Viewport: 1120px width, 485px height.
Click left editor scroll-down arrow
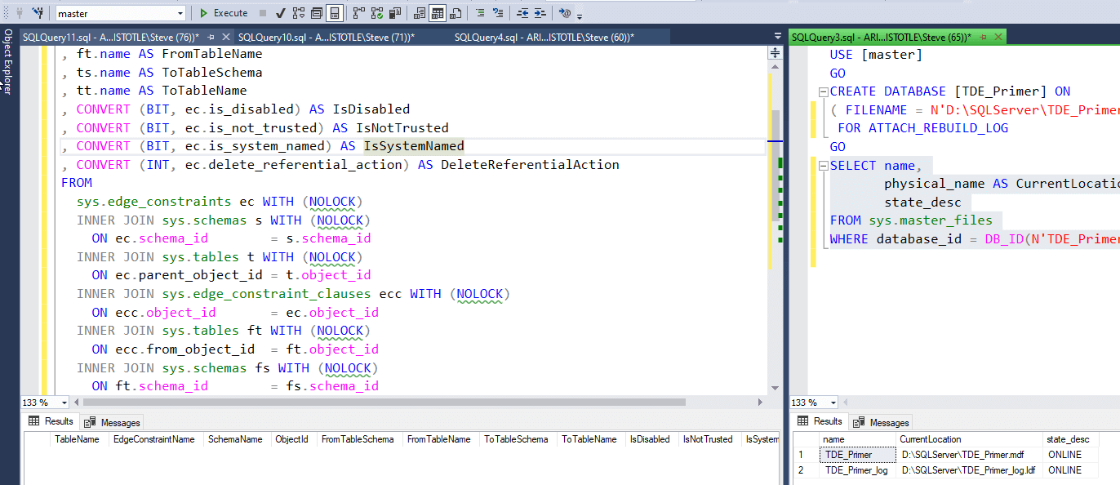pos(775,389)
